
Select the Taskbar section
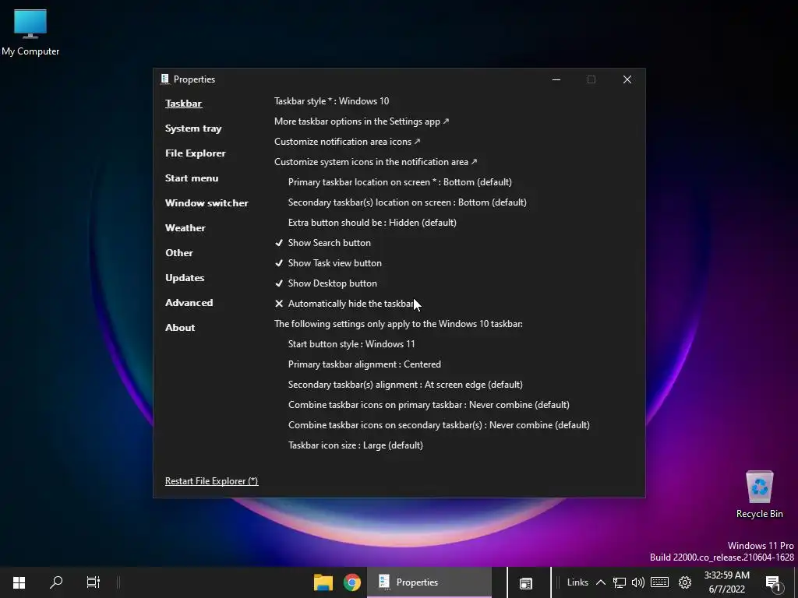click(183, 104)
